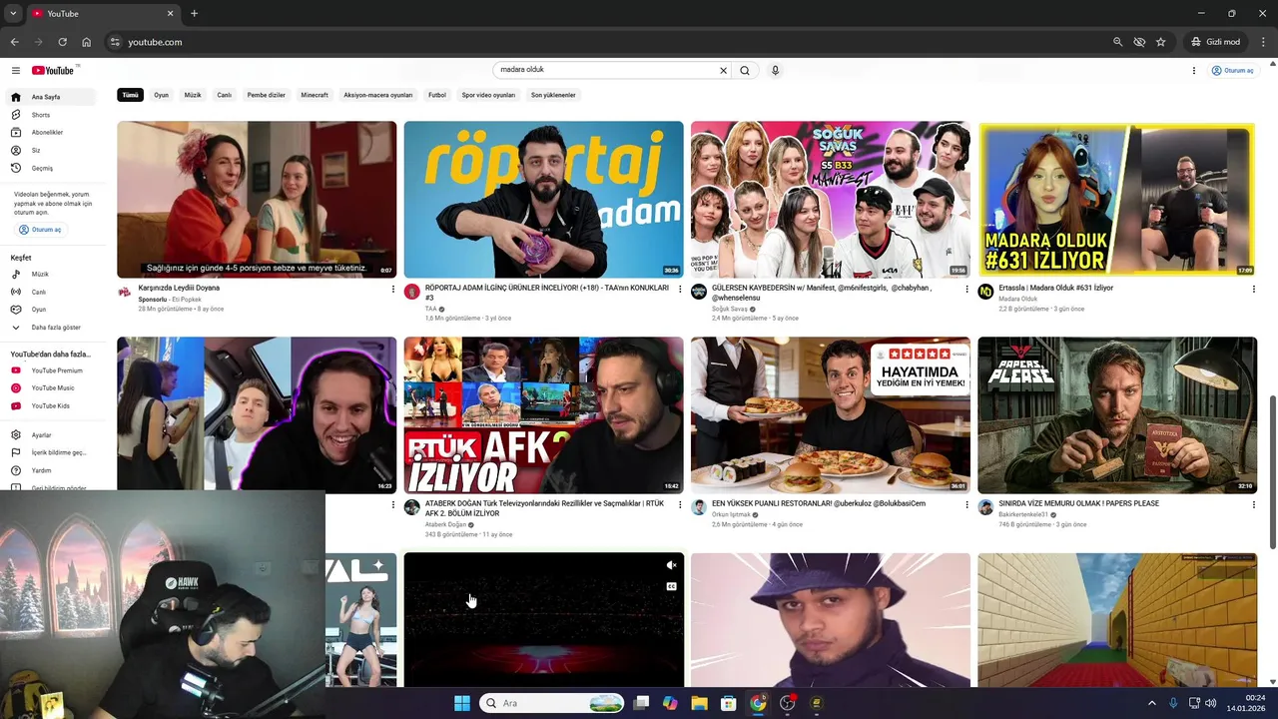Open the YouTube hamburger guide menu
Viewport: 1278px width, 719px height.
tap(16, 70)
